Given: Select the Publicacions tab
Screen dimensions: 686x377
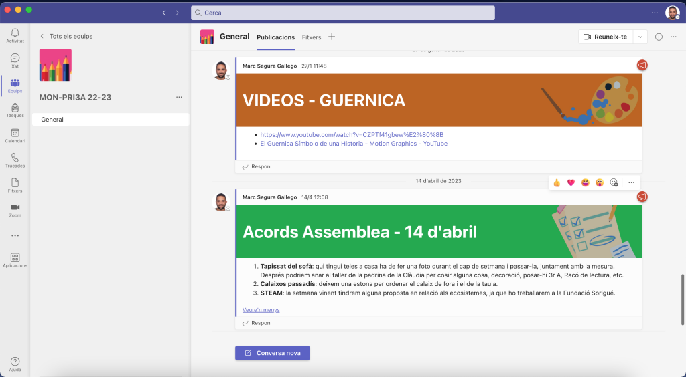Looking at the screenshot, I should [275, 37].
